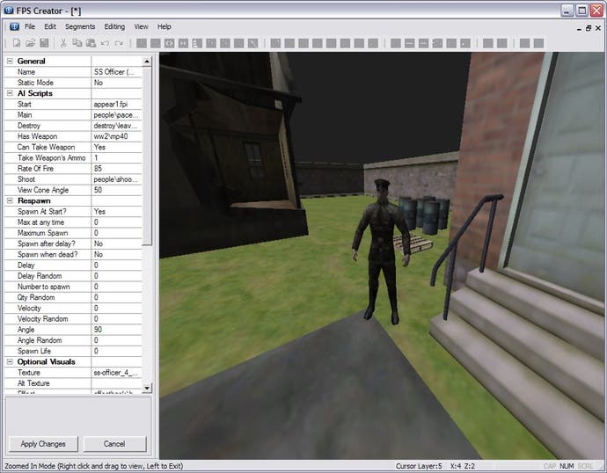This screenshot has height=473, width=607.
Task: Click the SS Officer character in viewport
Action: [381, 251]
